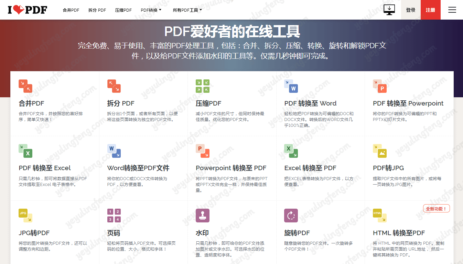Open the Excel 转换至 PDF title link

click(x=310, y=168)
